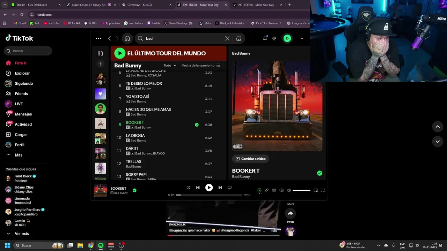Open 'Fecha de lanzamiento' sort dropdown

click(x=201, y=65)
